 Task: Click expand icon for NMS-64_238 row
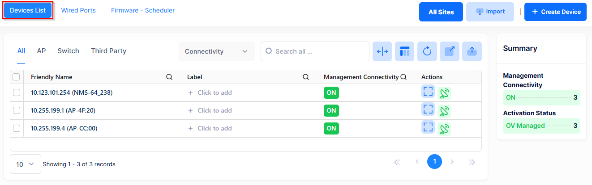coord(428,92)
